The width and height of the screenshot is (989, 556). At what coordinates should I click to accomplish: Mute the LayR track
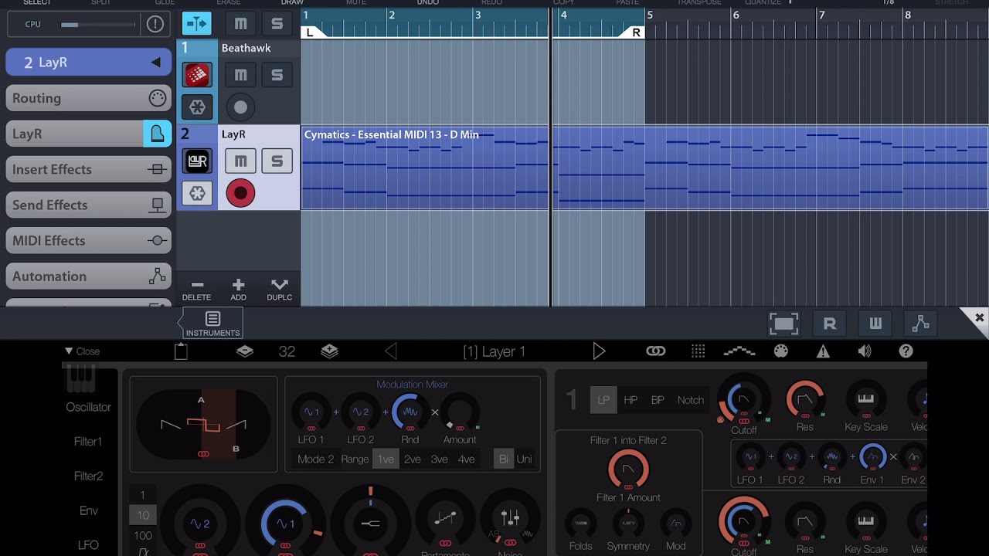coord(241,161)
